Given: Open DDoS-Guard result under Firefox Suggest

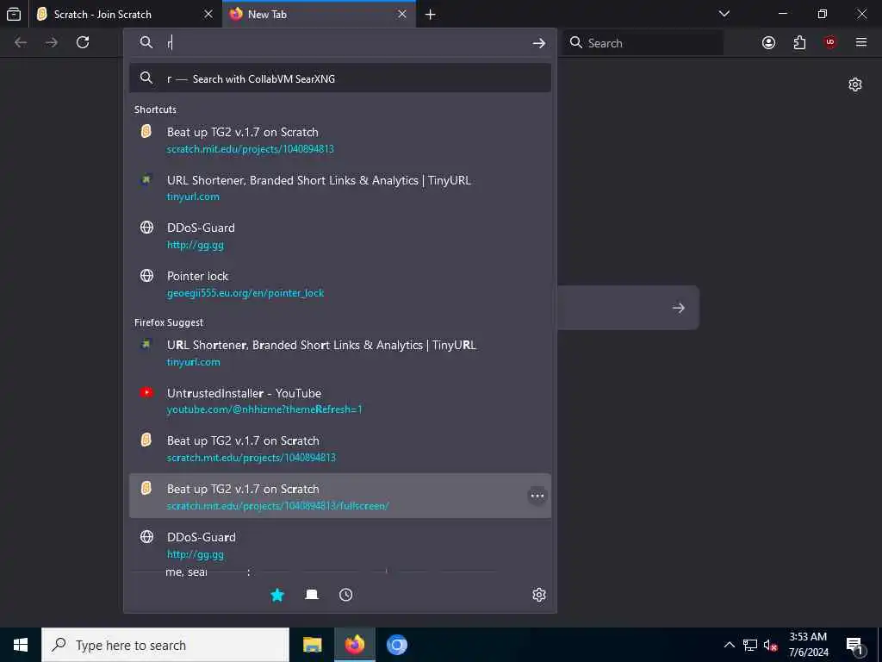Looking at the screenshot, I should [x=339, y=545].
